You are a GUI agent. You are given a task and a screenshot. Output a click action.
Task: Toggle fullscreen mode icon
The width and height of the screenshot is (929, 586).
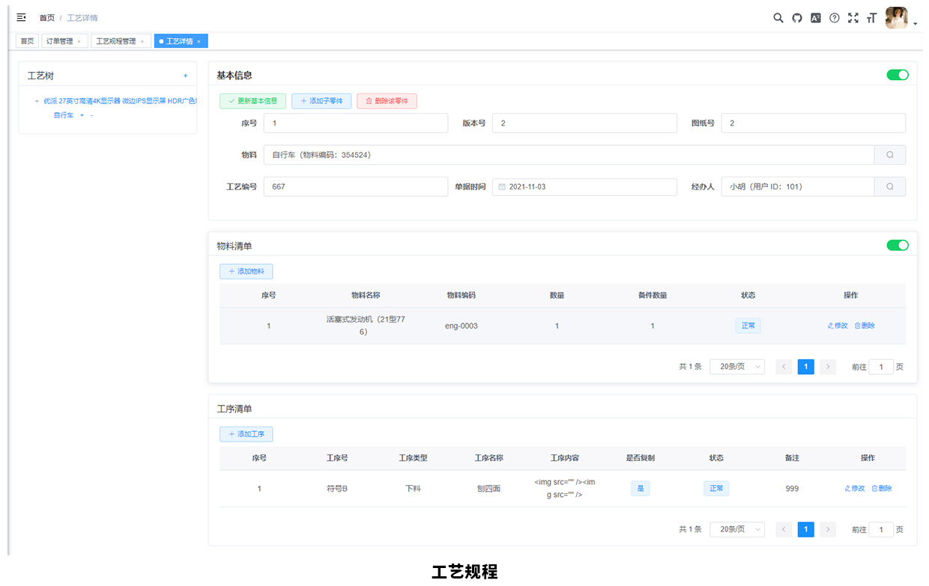coord(853,18)
